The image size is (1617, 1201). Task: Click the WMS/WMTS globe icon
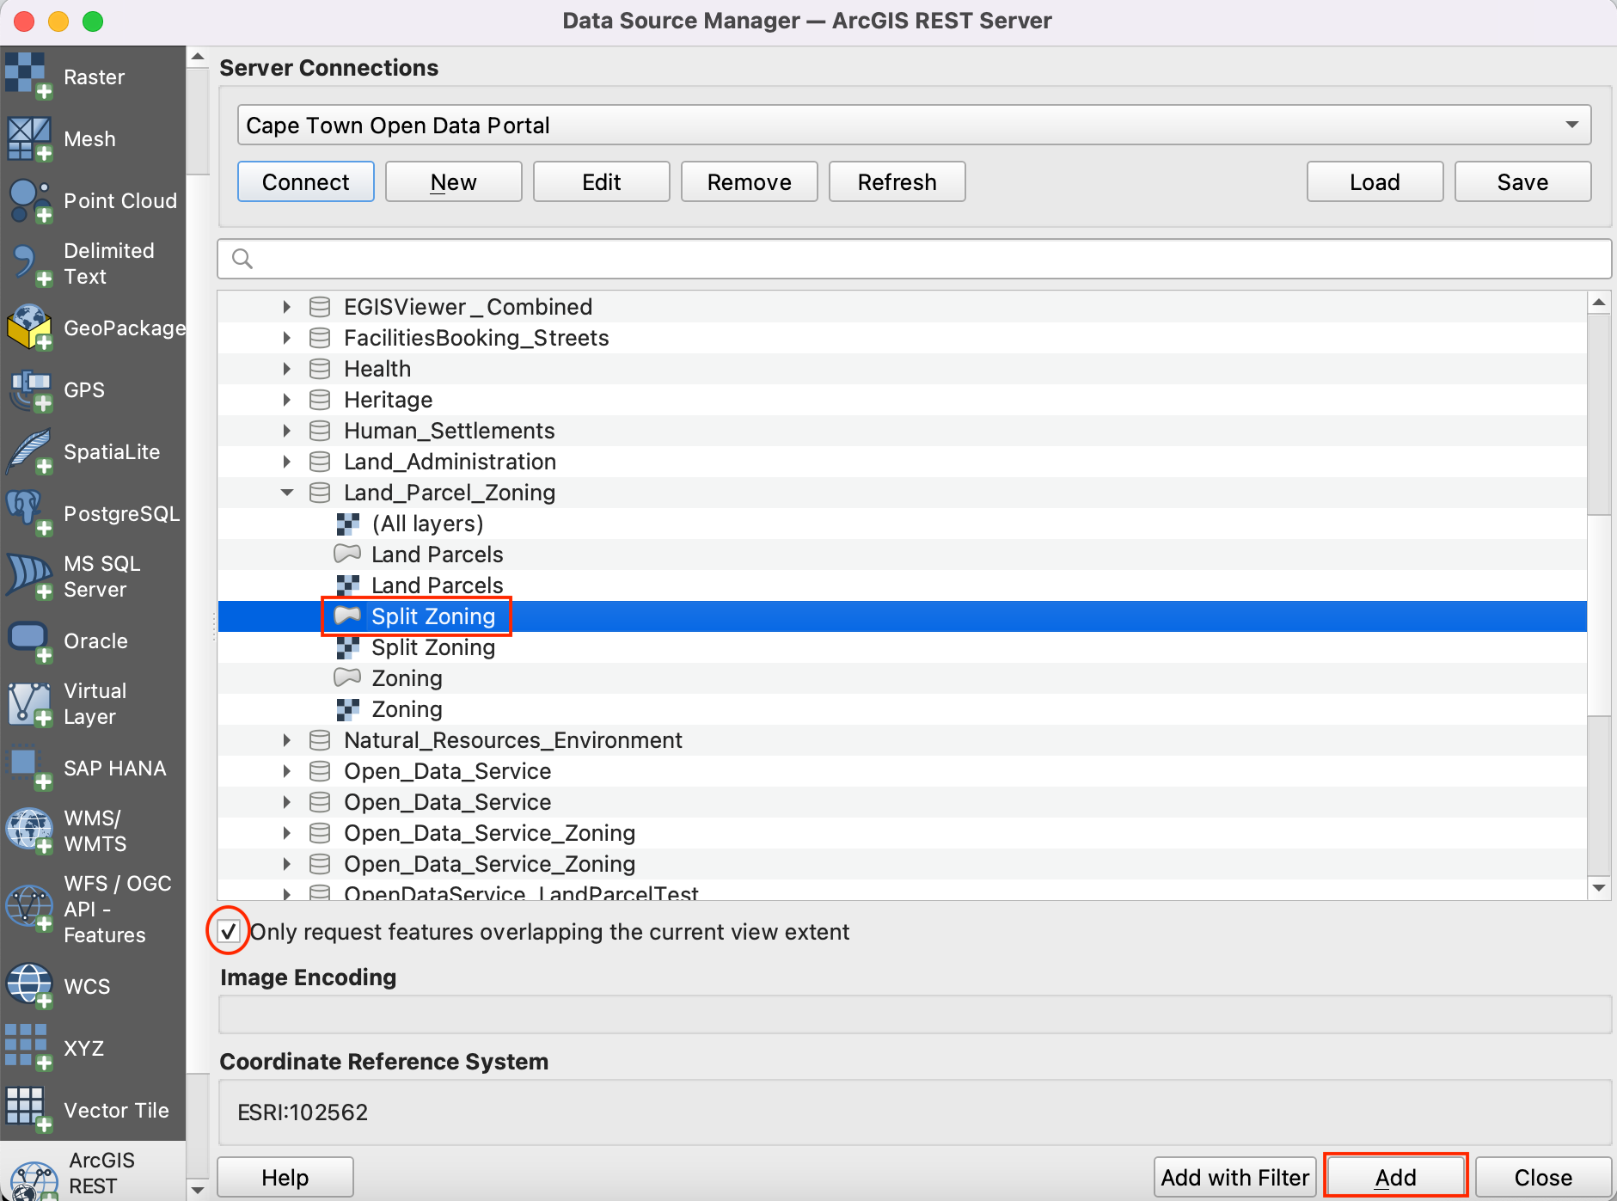tap(28, 830)
